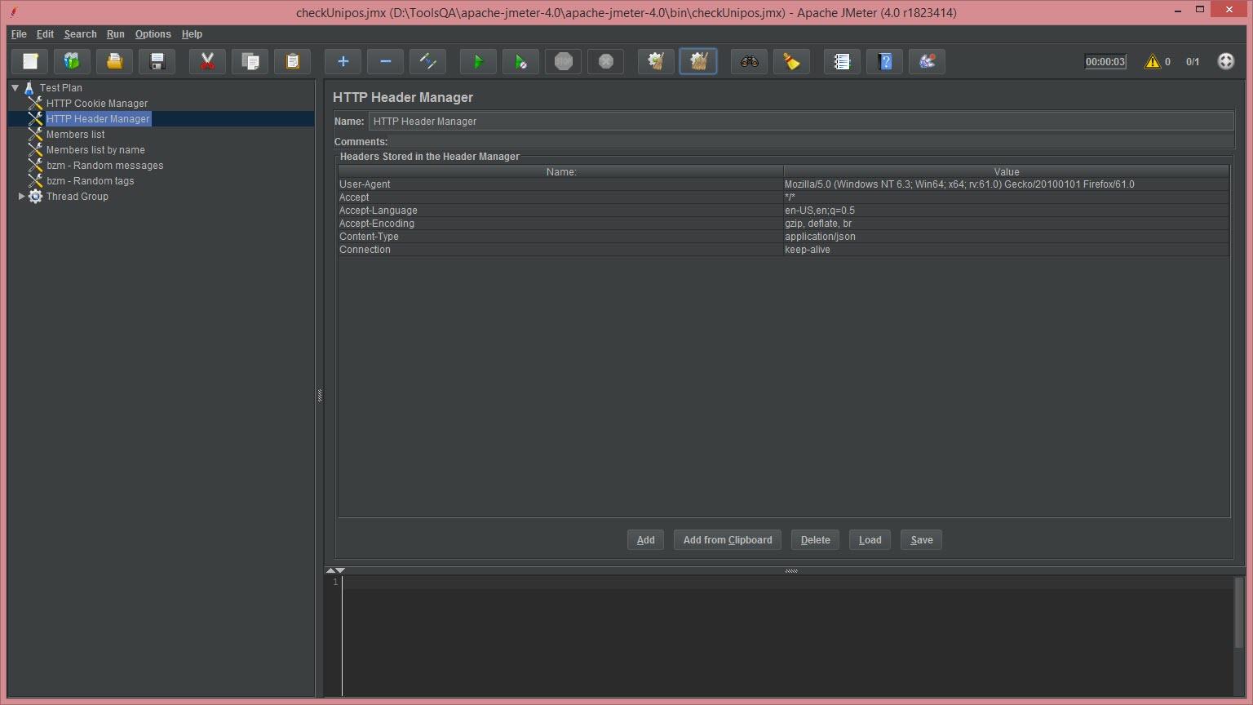Click the Test Plan flask icon
The height and width of the screenshot is (705, 1253).
coord(29,88)
